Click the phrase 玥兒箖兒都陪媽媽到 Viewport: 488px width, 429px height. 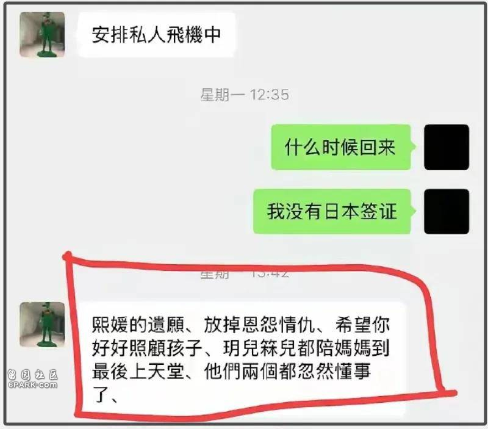coord(306,348)
